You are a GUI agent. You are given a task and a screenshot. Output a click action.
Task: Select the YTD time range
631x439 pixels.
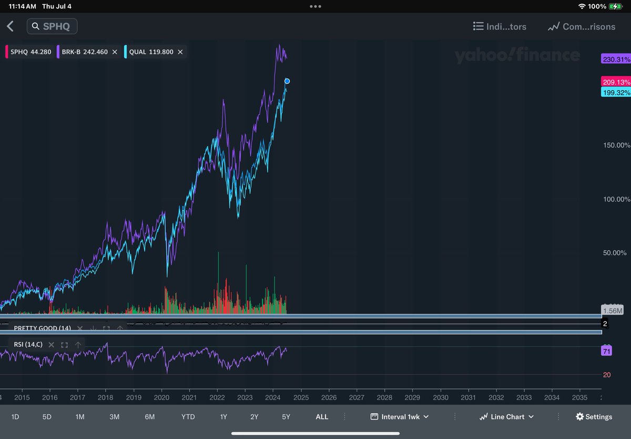pos(188,416)
